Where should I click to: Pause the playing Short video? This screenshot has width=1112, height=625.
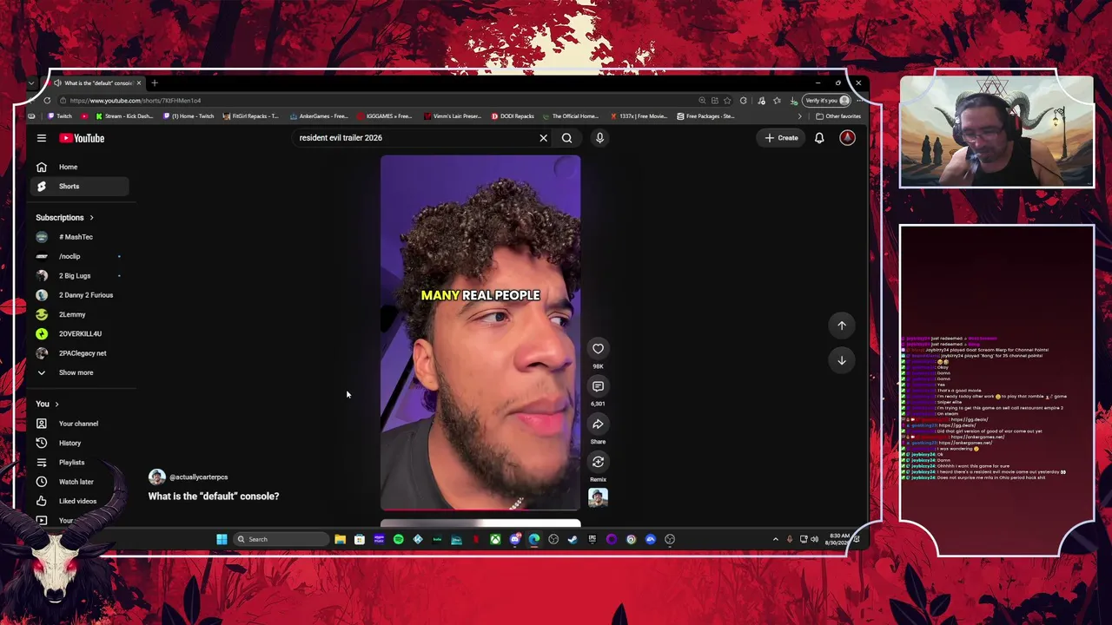pyautogui.click(x=480, y=333)
